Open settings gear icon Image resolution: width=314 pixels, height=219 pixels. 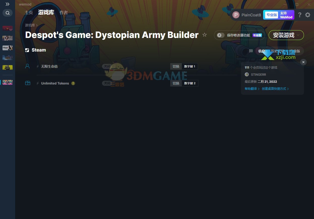pyautogui.click(x=308, y=15)
